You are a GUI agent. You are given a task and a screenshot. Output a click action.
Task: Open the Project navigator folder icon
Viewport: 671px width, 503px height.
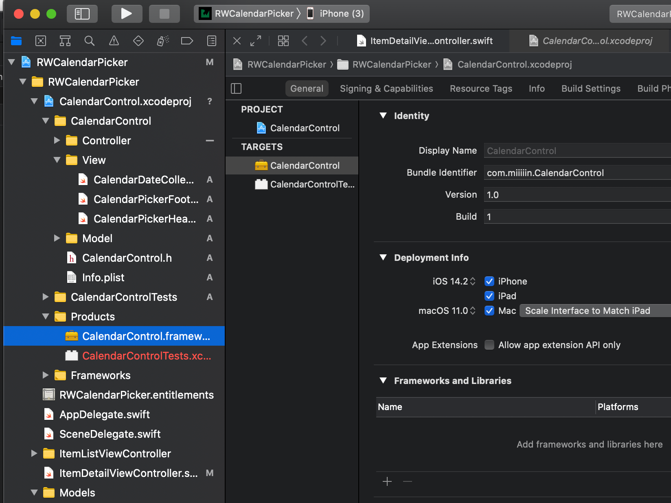point(16,41)
